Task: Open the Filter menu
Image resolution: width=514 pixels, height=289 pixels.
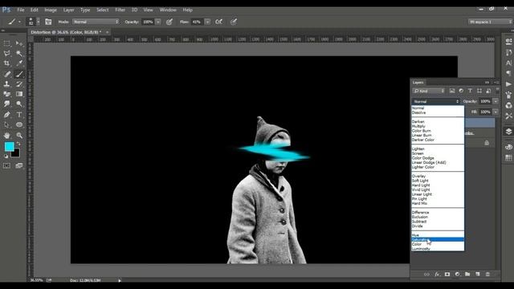Action: [120, 10]
